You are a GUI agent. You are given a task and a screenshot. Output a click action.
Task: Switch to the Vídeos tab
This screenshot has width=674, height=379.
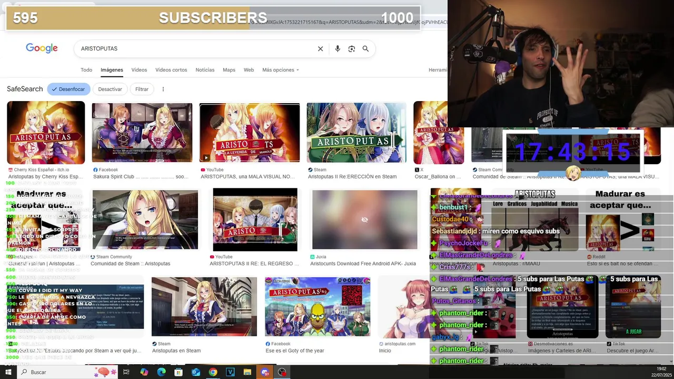tap(139, 70)
